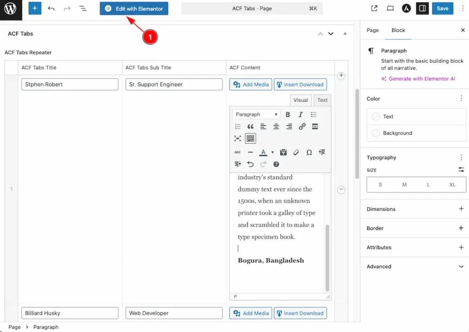Click the Paste as text clipboard icon
This screenshot has width=469, height=332.
283,152
